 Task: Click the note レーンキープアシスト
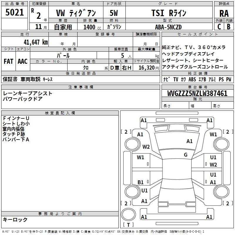[x=28, y=93]
